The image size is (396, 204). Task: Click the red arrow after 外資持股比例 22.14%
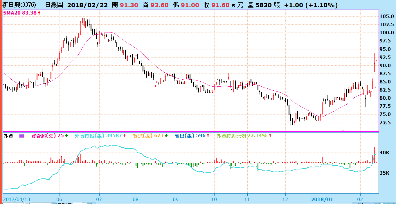coord(270,136)
